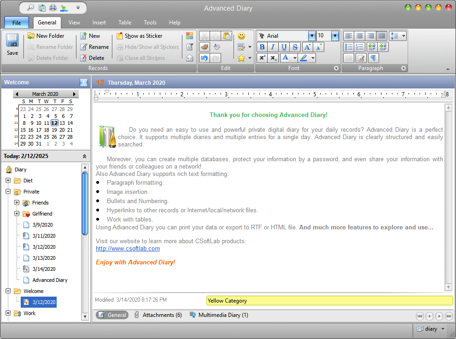The width and height of the screenshot is (456, 339).
Task: Toggle italic formatting
Action: click(x=273, y=47)
